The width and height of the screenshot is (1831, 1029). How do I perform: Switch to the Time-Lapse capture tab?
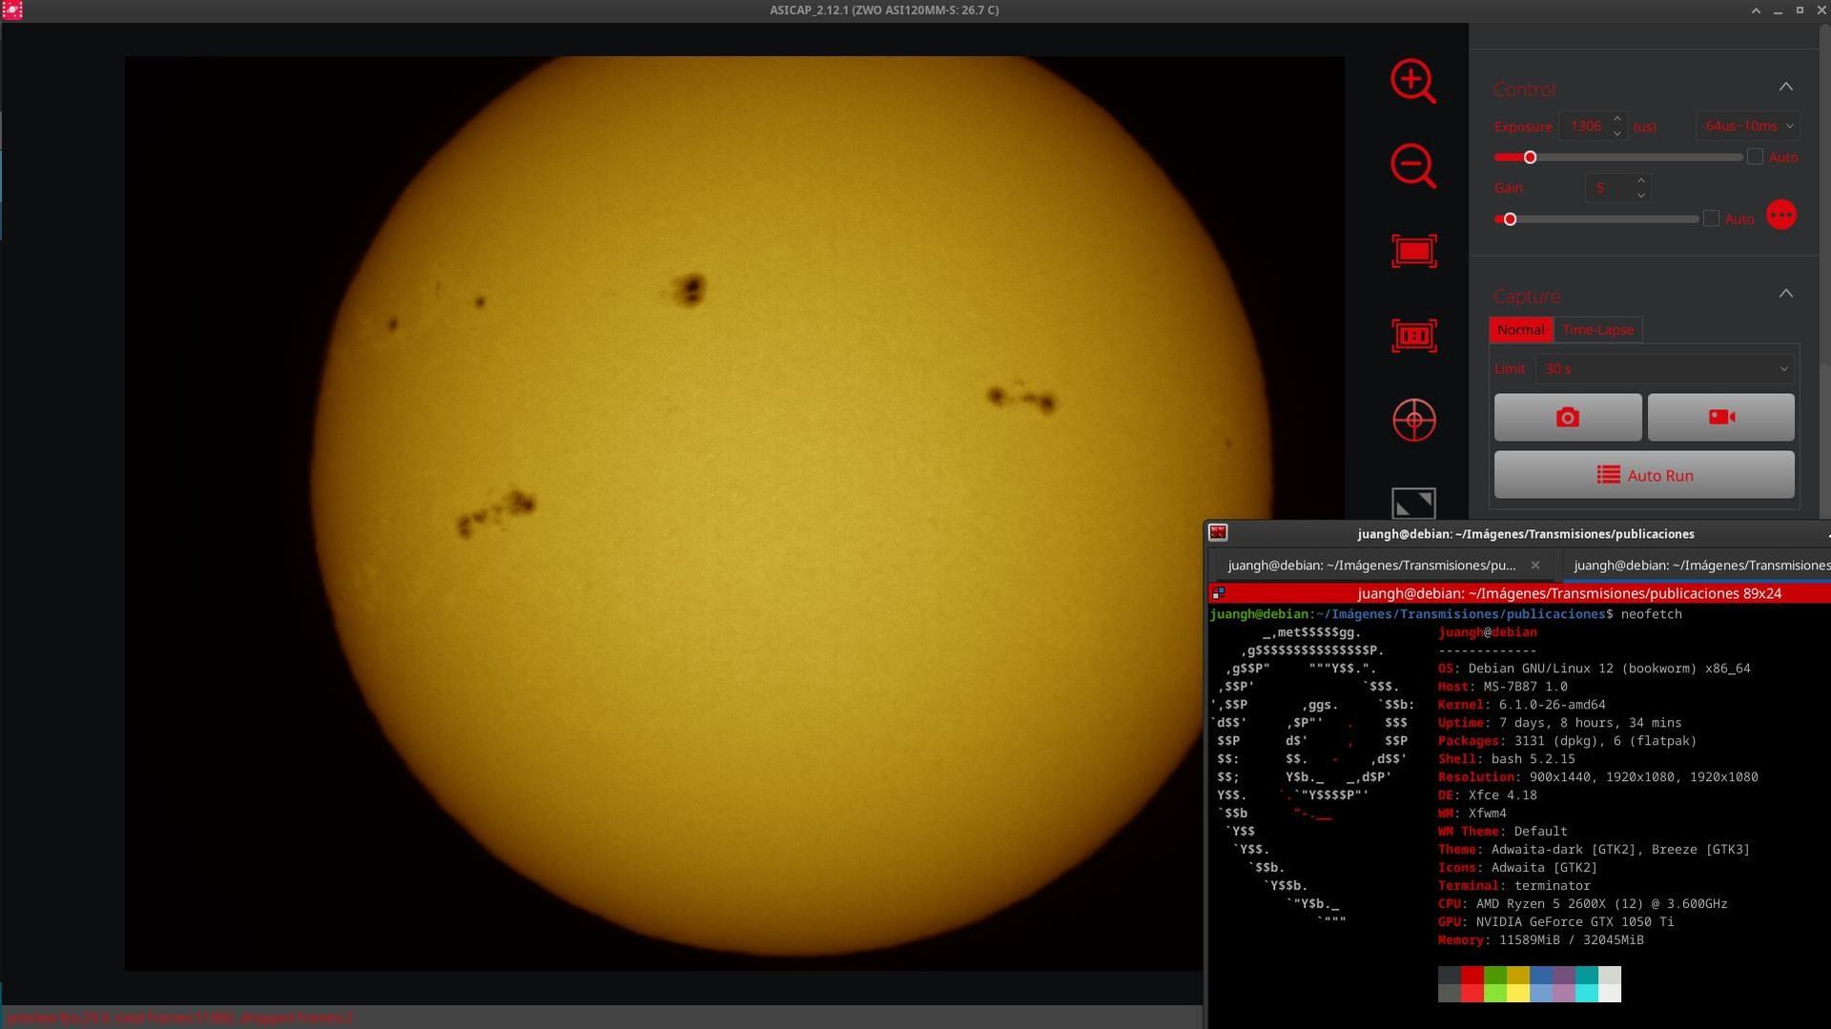pos(1597,330)
